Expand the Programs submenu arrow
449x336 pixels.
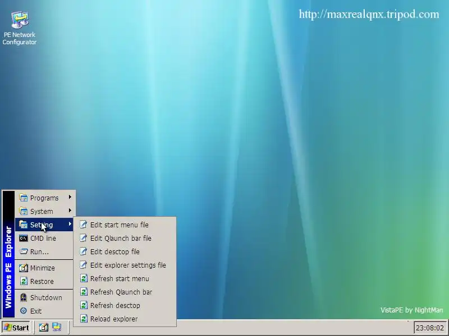click(70, 197)
